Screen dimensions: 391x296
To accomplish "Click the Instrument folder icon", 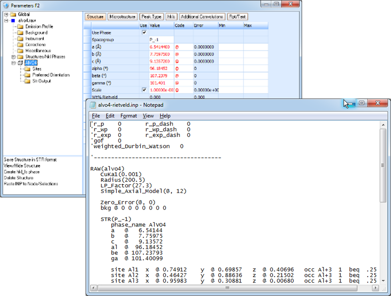I will 20,38.
